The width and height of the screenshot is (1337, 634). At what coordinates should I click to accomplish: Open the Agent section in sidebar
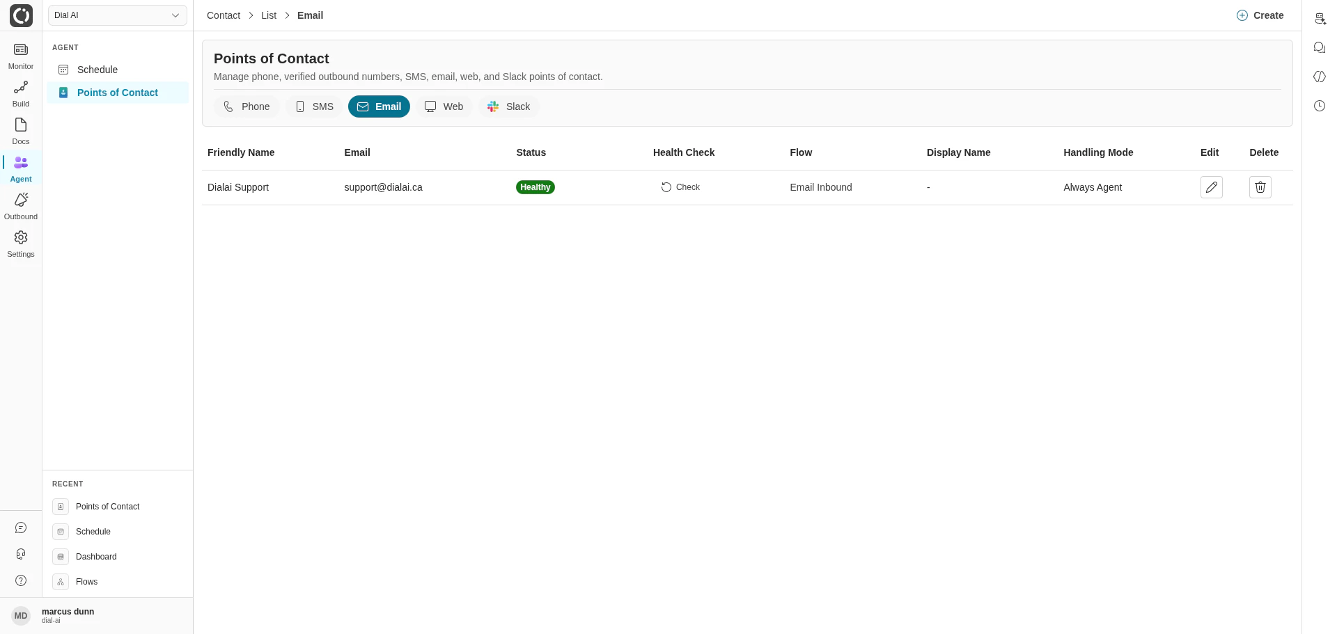pos(21,169)
